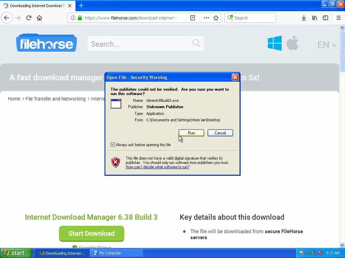Switch to My Computer taskbar item
This screenshot has width=345, height=258.
pyautogui.click(x=116, y=253)
